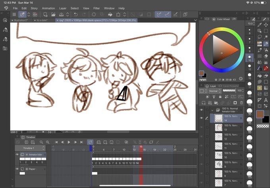Click the large brown color swatch in tool palette

(x=260, y=114)
